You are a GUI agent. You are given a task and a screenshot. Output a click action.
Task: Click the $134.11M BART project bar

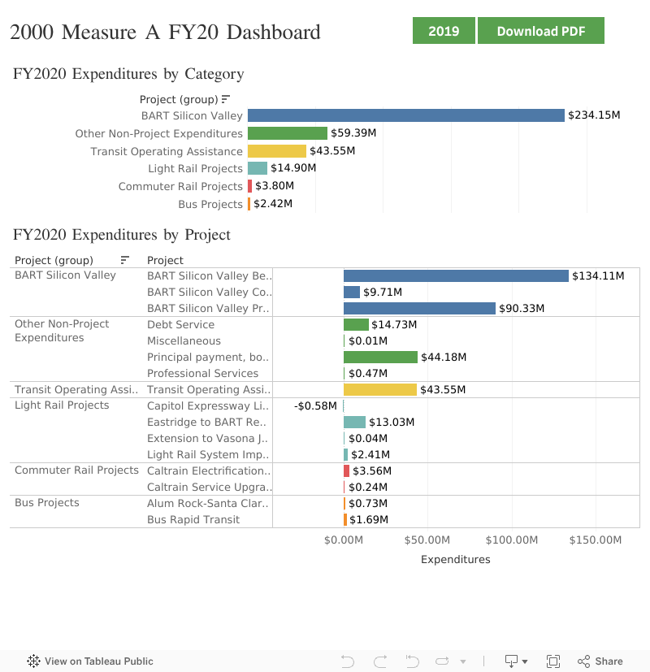456,275
